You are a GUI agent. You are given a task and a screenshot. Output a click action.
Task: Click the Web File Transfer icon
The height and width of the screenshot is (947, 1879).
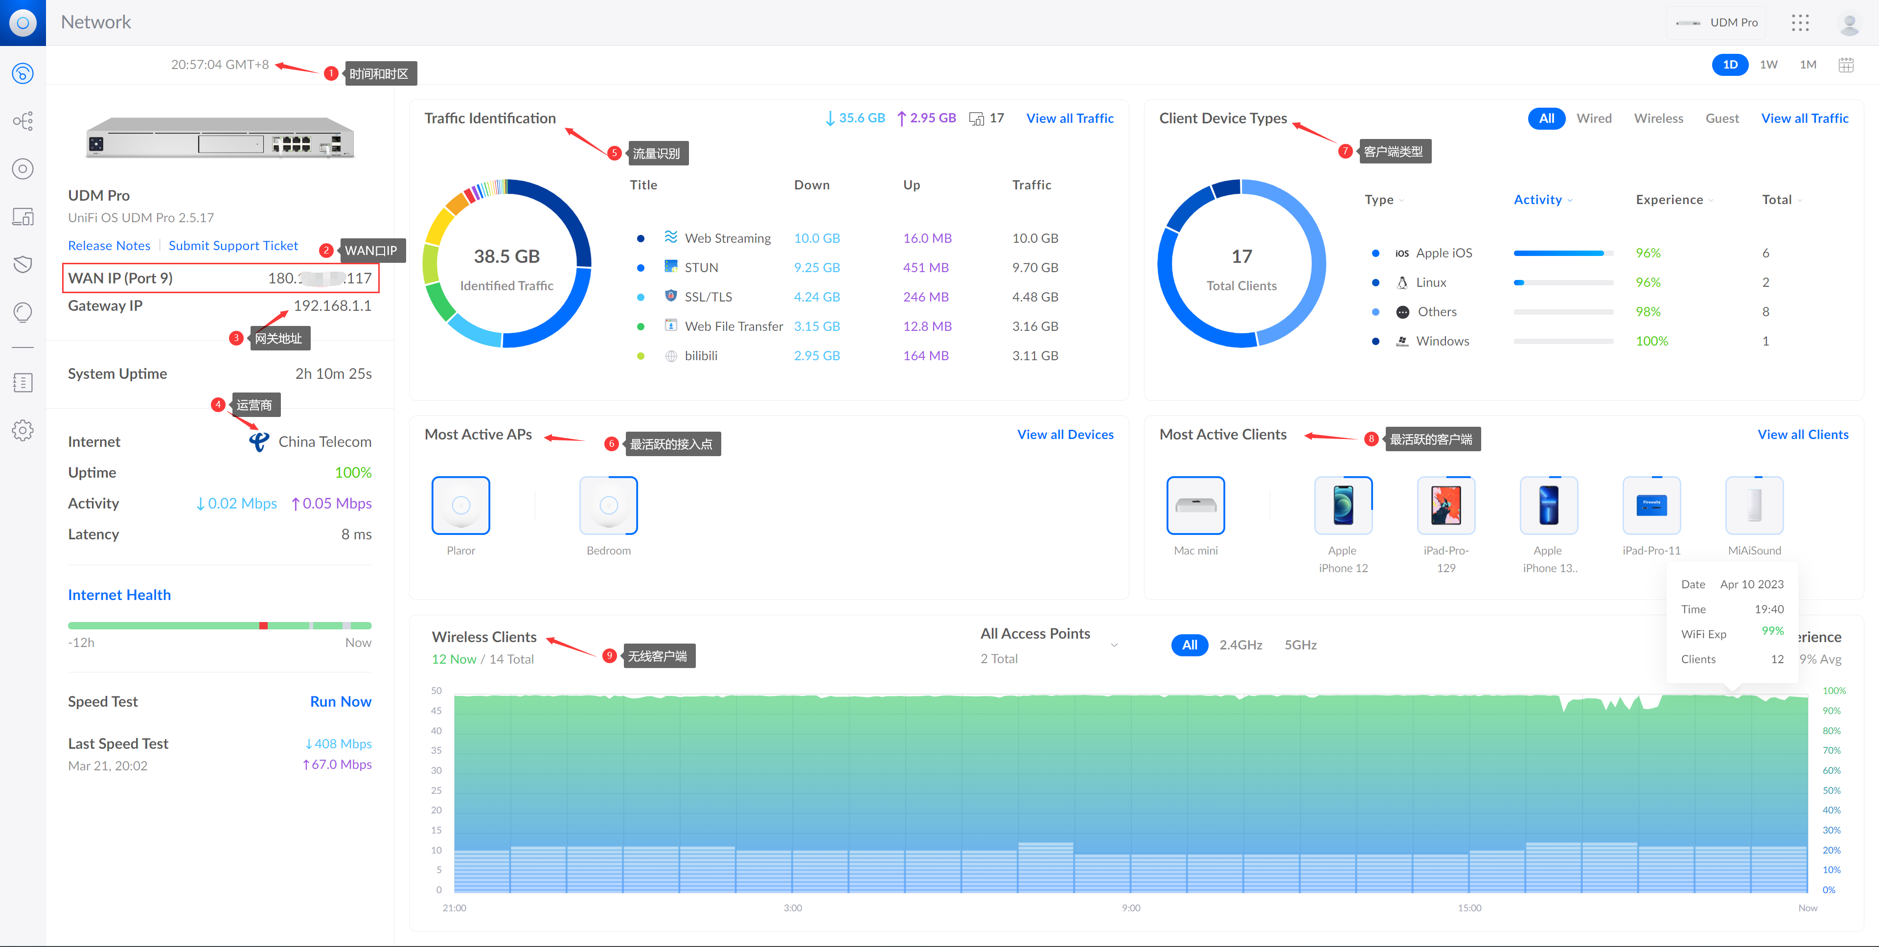670,325
